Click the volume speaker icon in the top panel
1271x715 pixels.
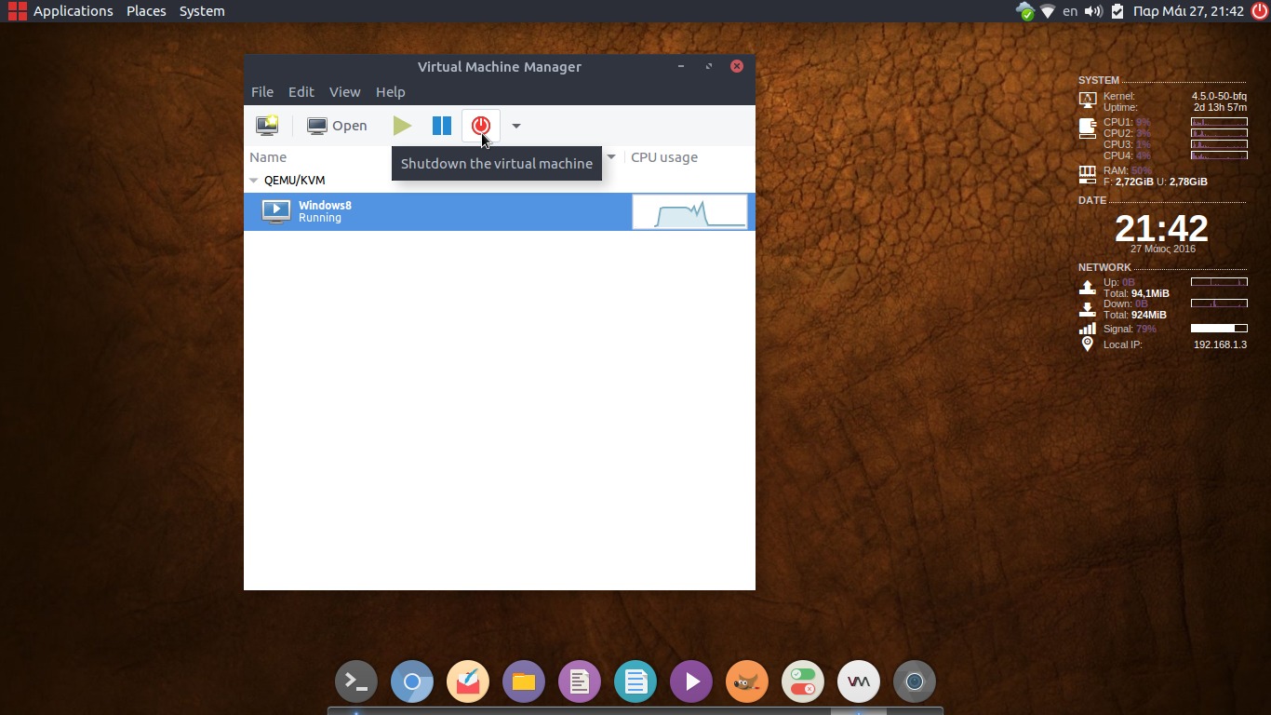point(1093,11)
